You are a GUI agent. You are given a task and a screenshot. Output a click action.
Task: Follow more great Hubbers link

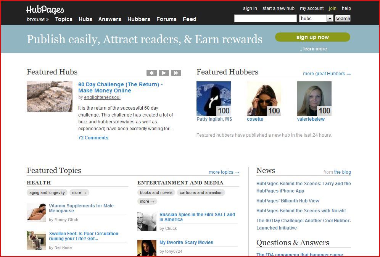click(x=327, y=74)
